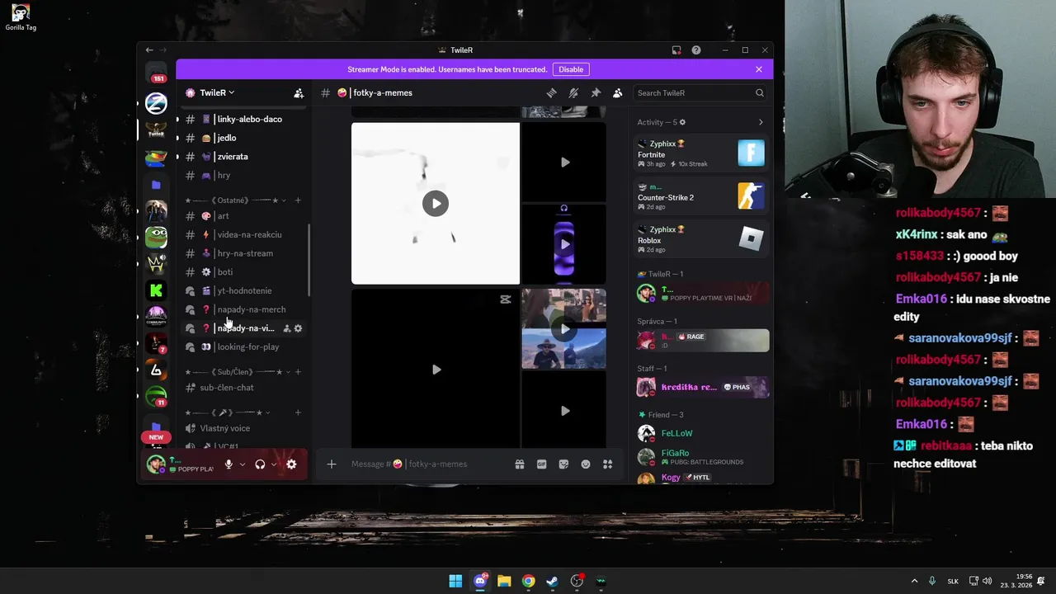
Task: Open the jedlo channel
Action: click(243, 138)
